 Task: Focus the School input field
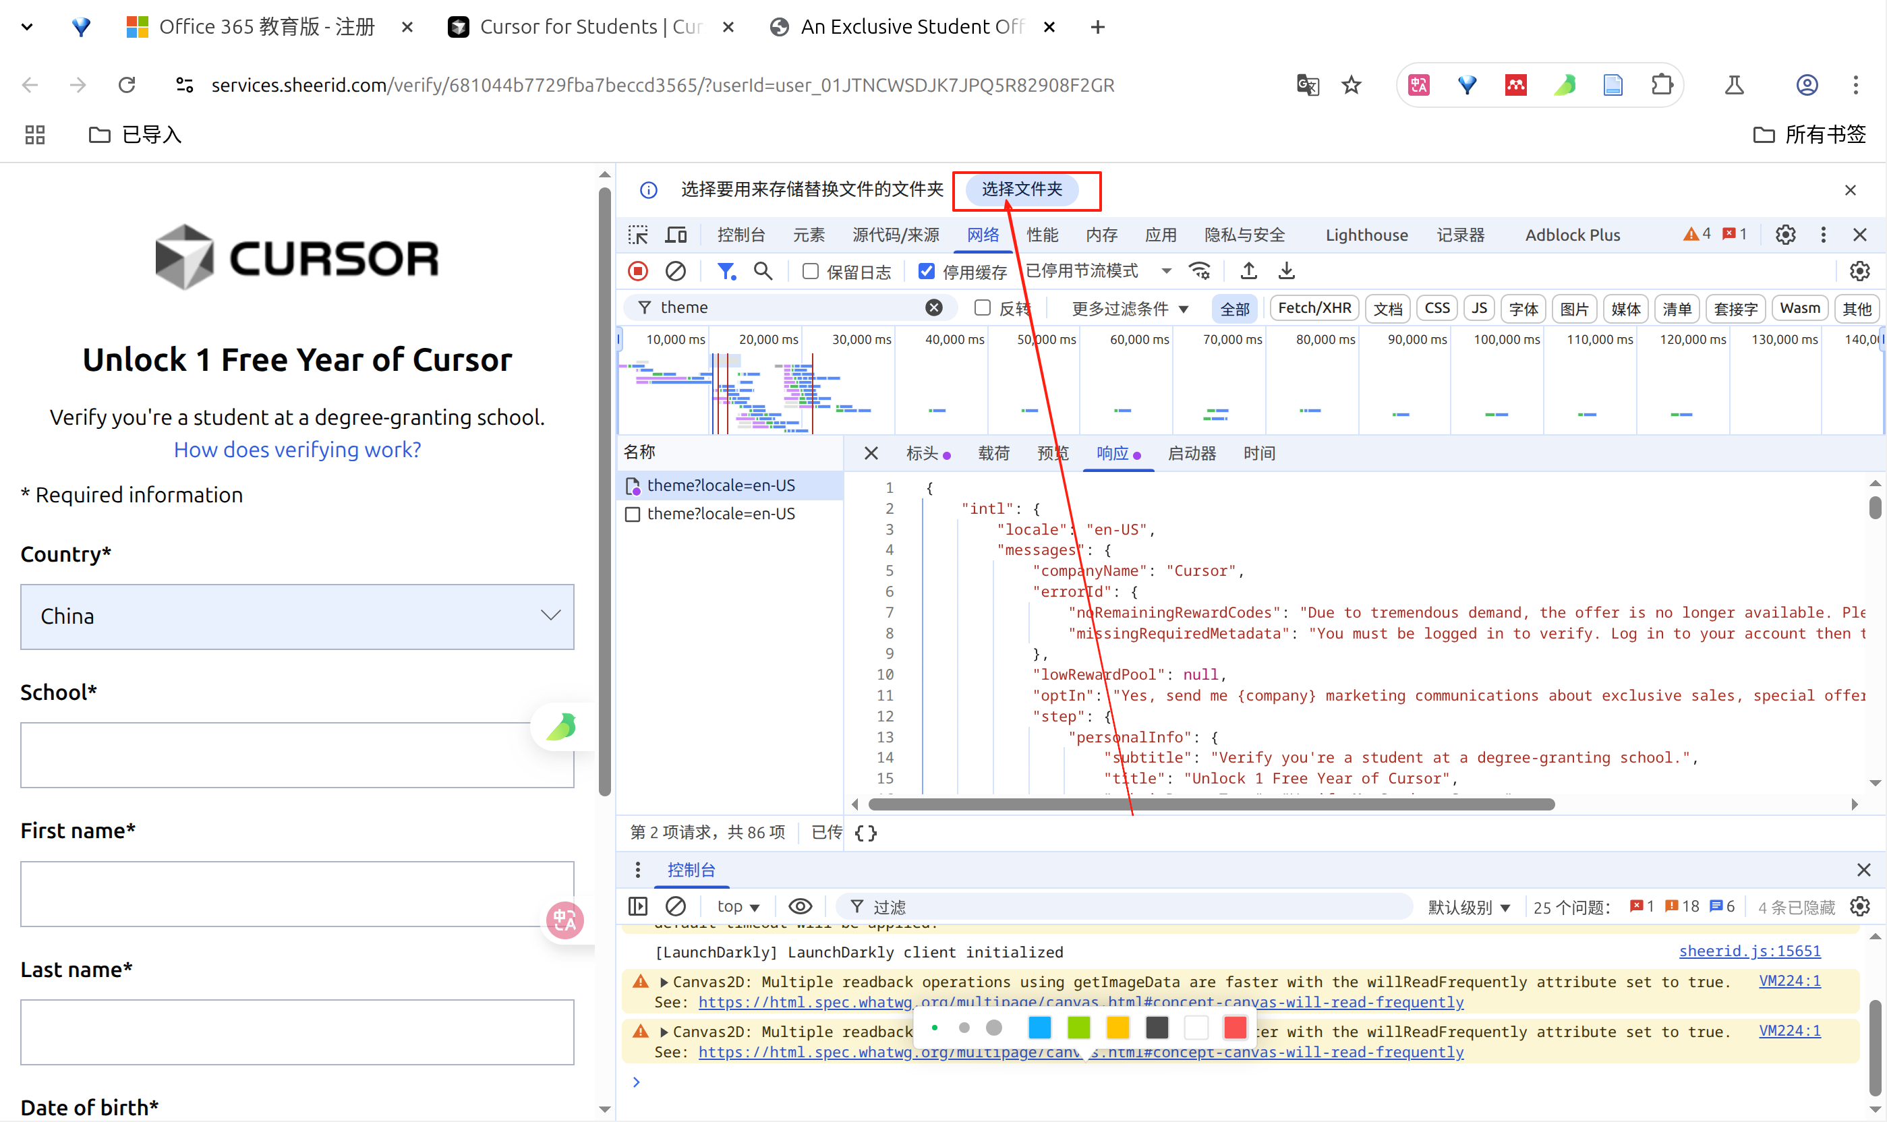coord(297,755)
